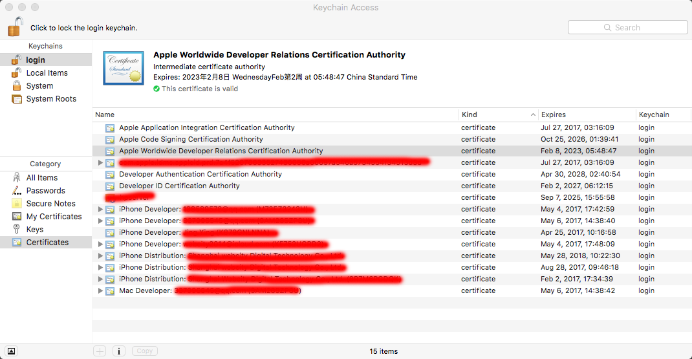
Task: Sort by the Expires column header
Action: pos(587,114)
